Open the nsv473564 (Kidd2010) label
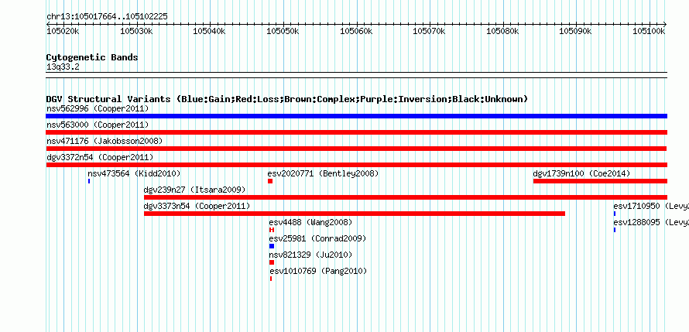The width and height of the screenshot is (689, 332). coord(134,173)
